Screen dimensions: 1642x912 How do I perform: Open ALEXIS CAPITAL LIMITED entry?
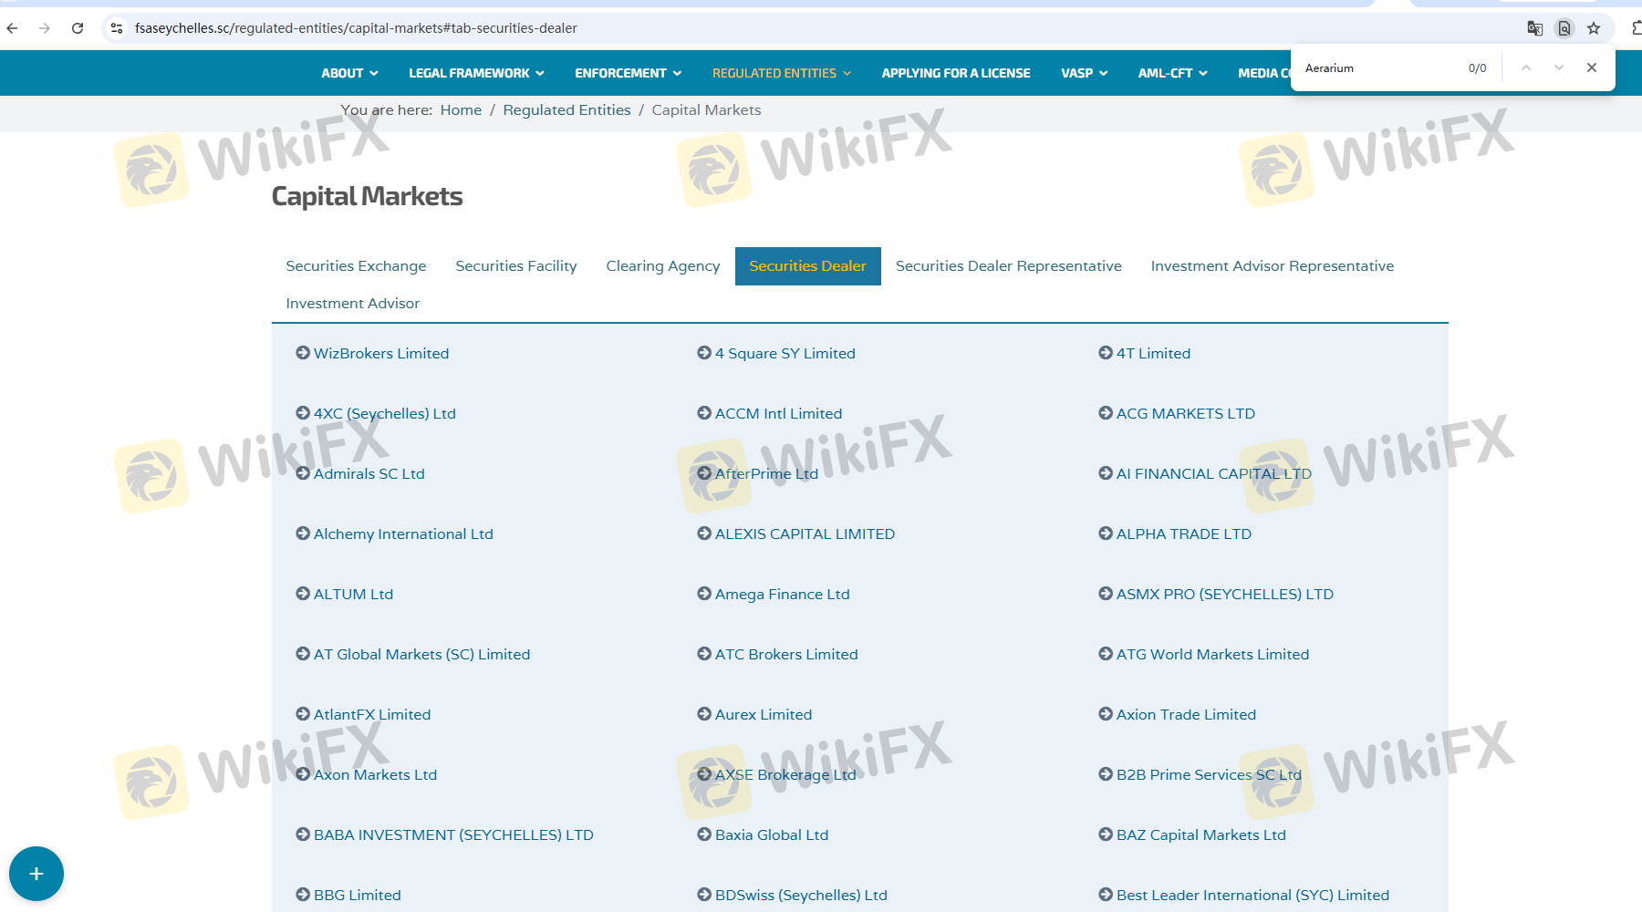(x=805, y=534)
